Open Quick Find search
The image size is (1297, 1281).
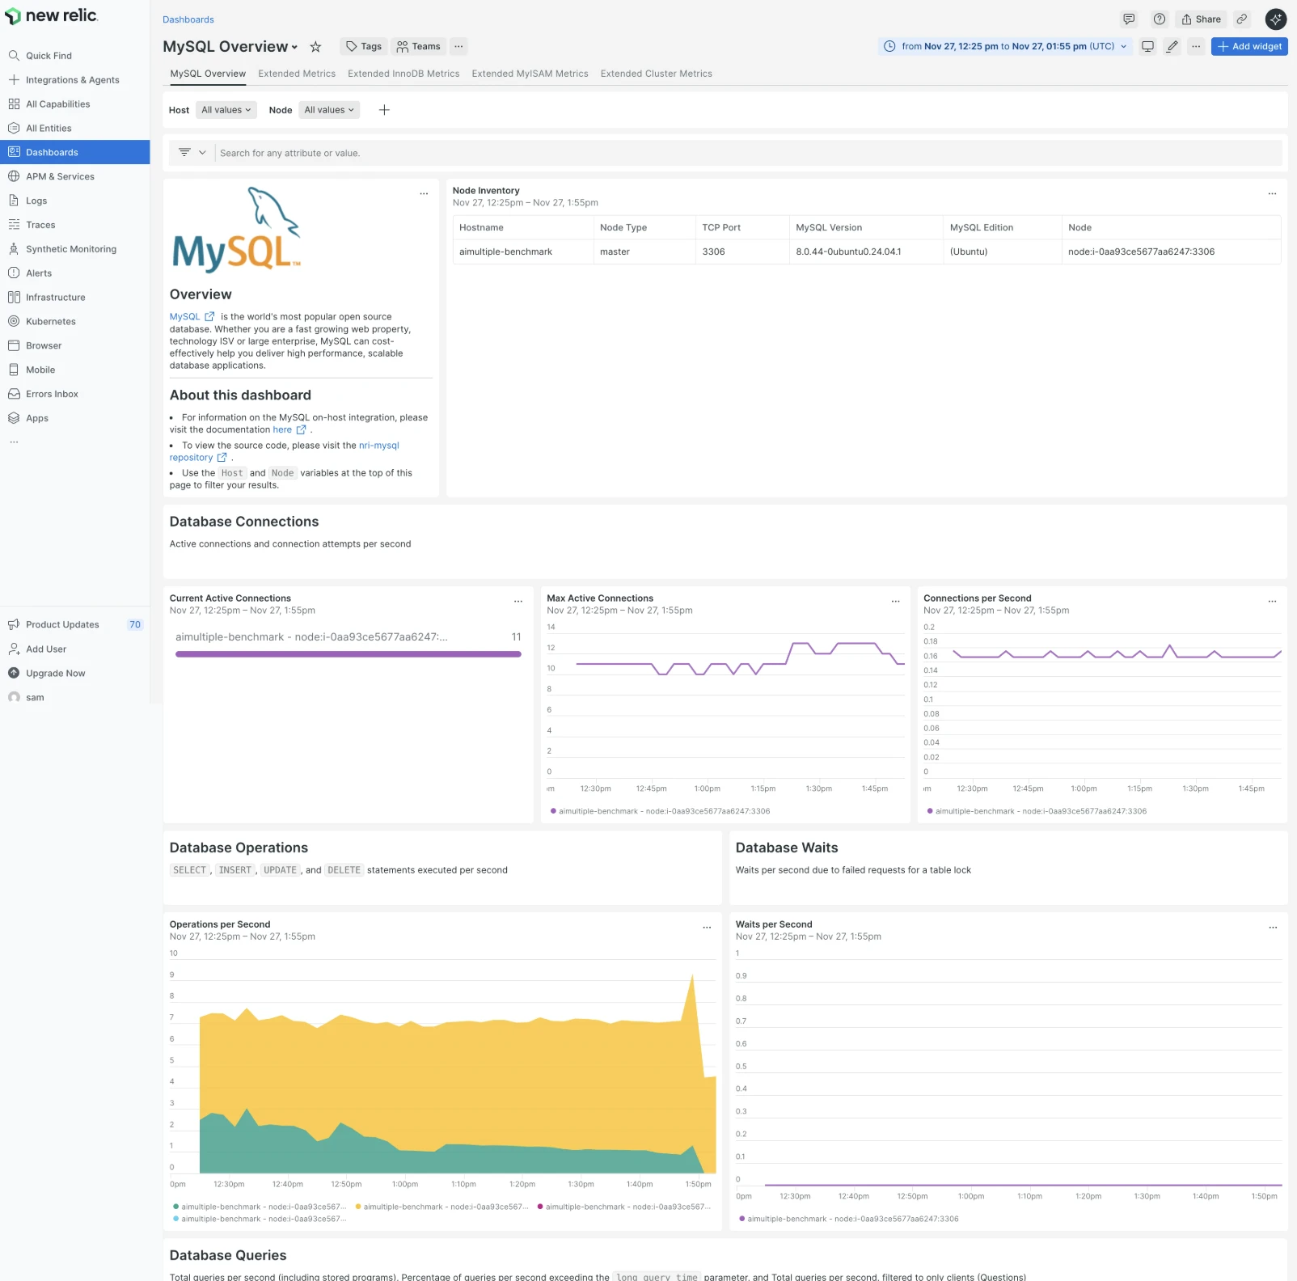pos(49,56)
